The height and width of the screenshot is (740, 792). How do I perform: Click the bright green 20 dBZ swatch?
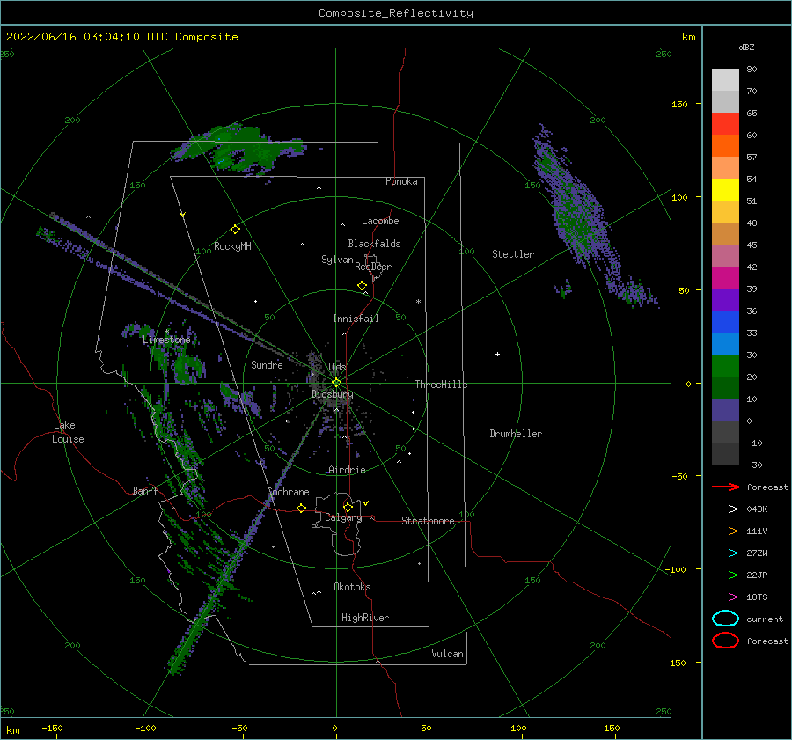[x=725, y=366]
